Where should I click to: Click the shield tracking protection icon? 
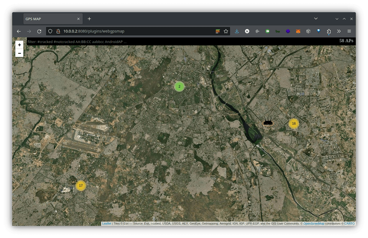(x=50, y=31)
